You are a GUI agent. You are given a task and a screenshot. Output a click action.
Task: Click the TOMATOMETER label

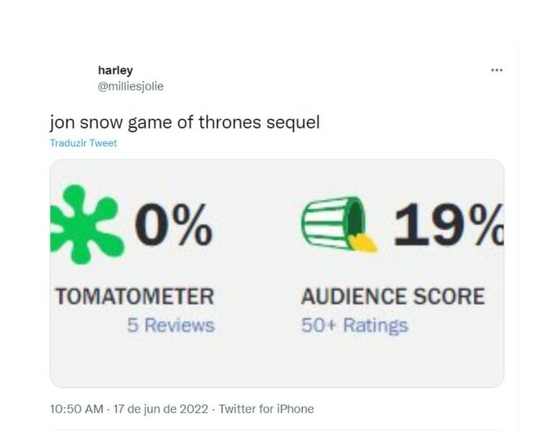click(135, 297)
